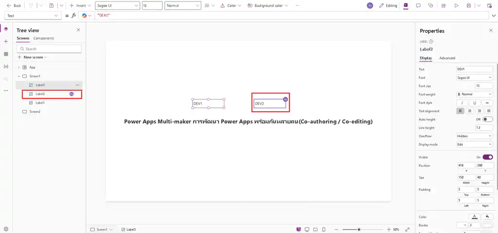
Task: Open the text alignment menu in toolbar
Action: pyautogui.click(x=210, y=5)
